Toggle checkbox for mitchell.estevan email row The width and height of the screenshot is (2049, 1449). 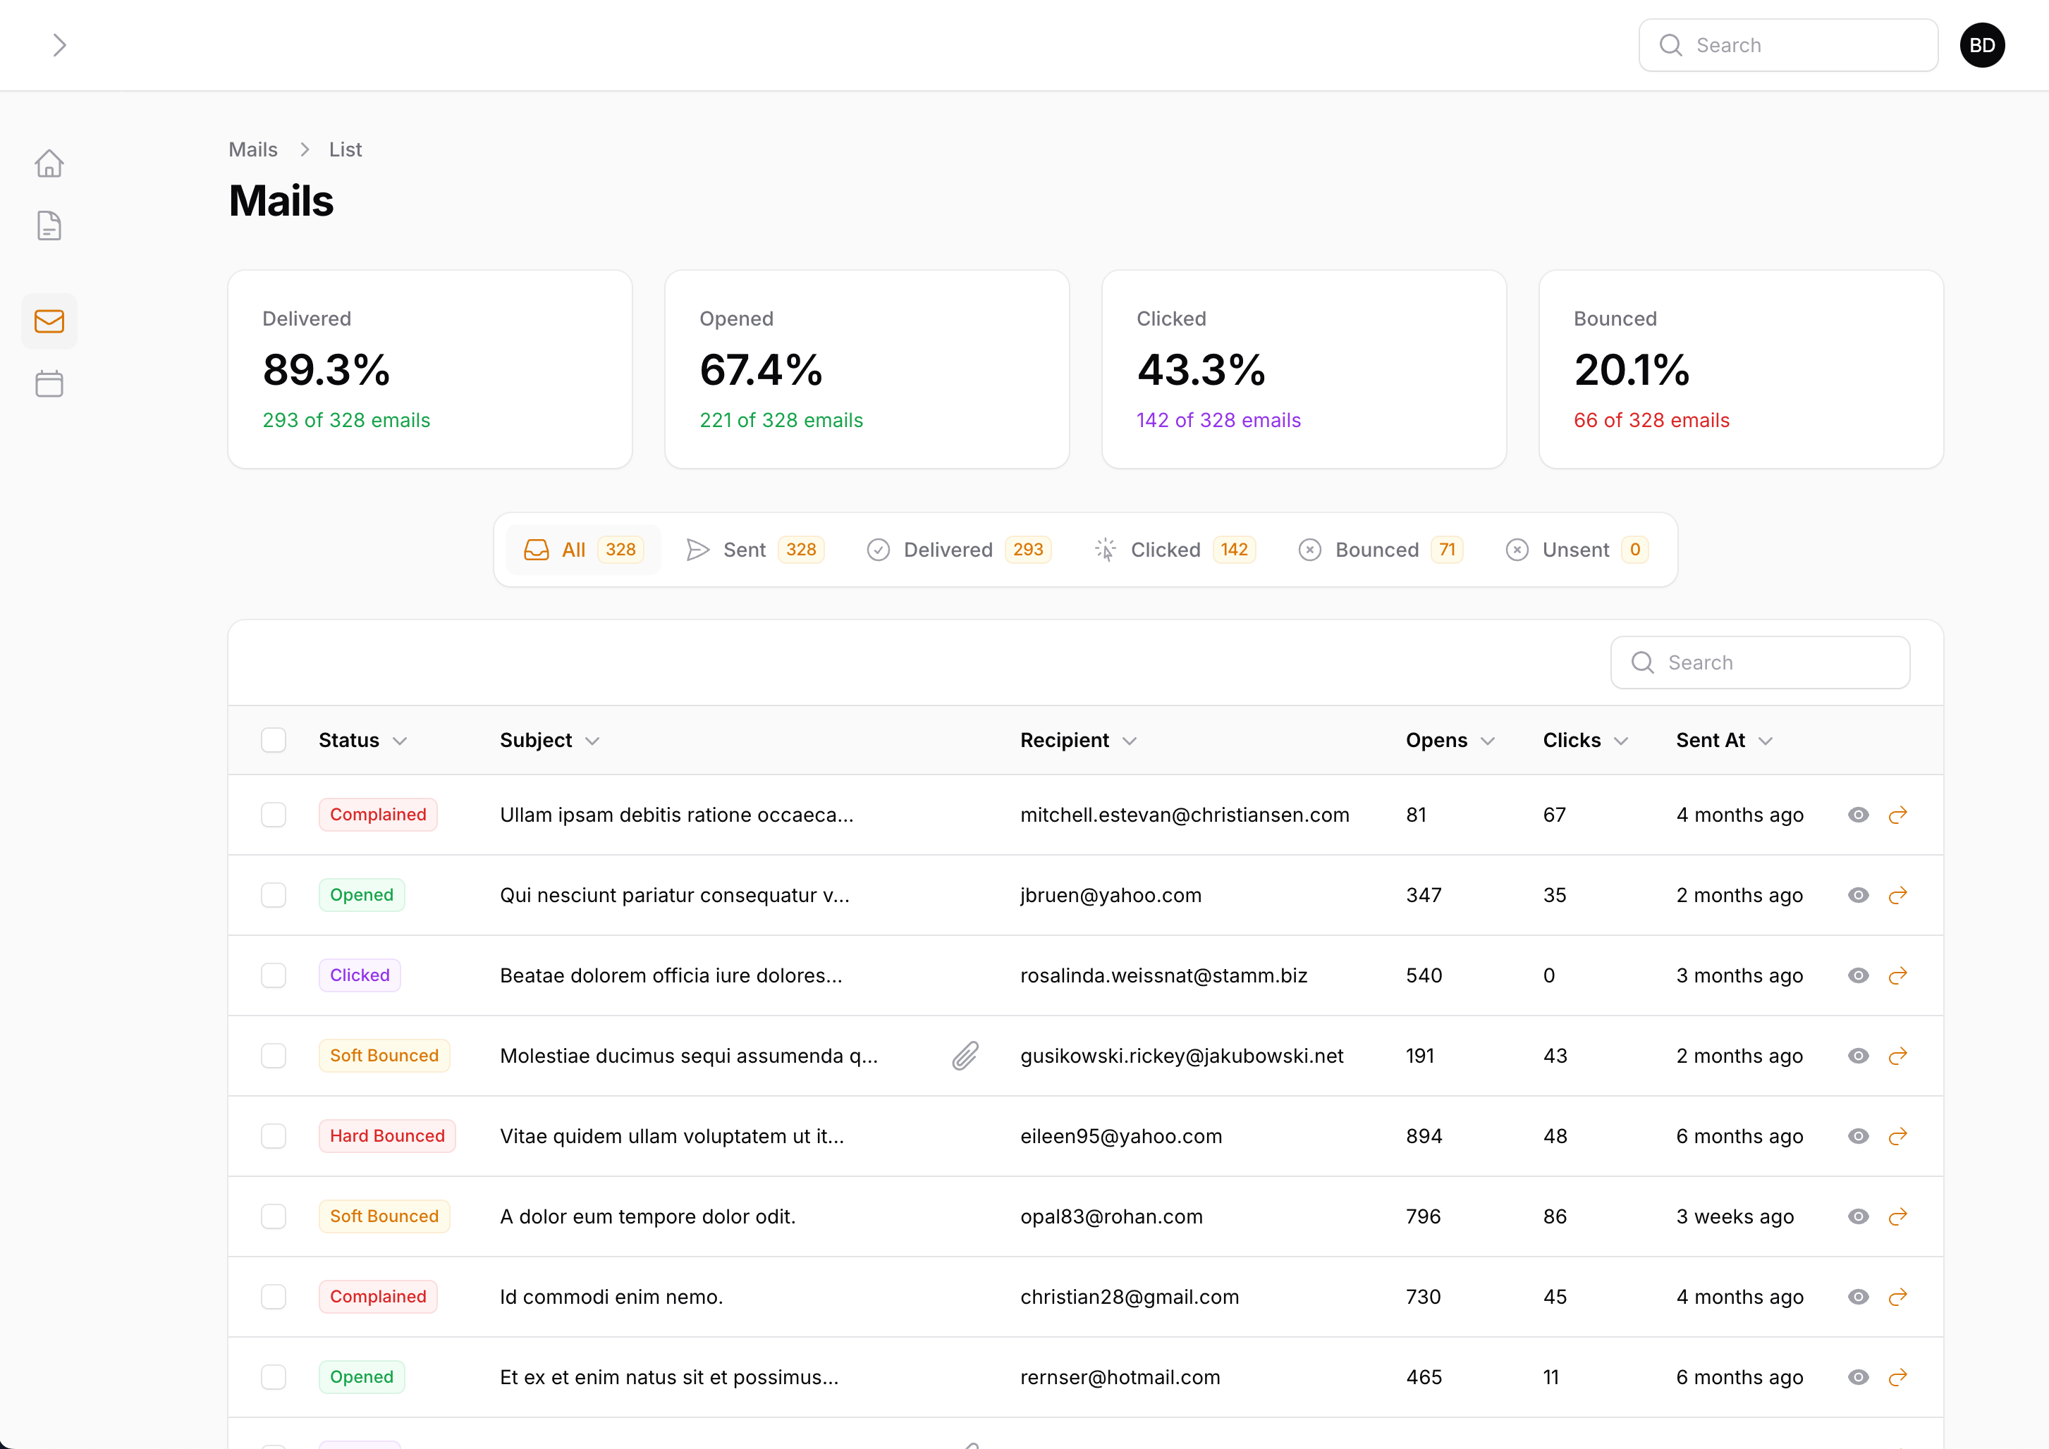click(x=273, y=814)
